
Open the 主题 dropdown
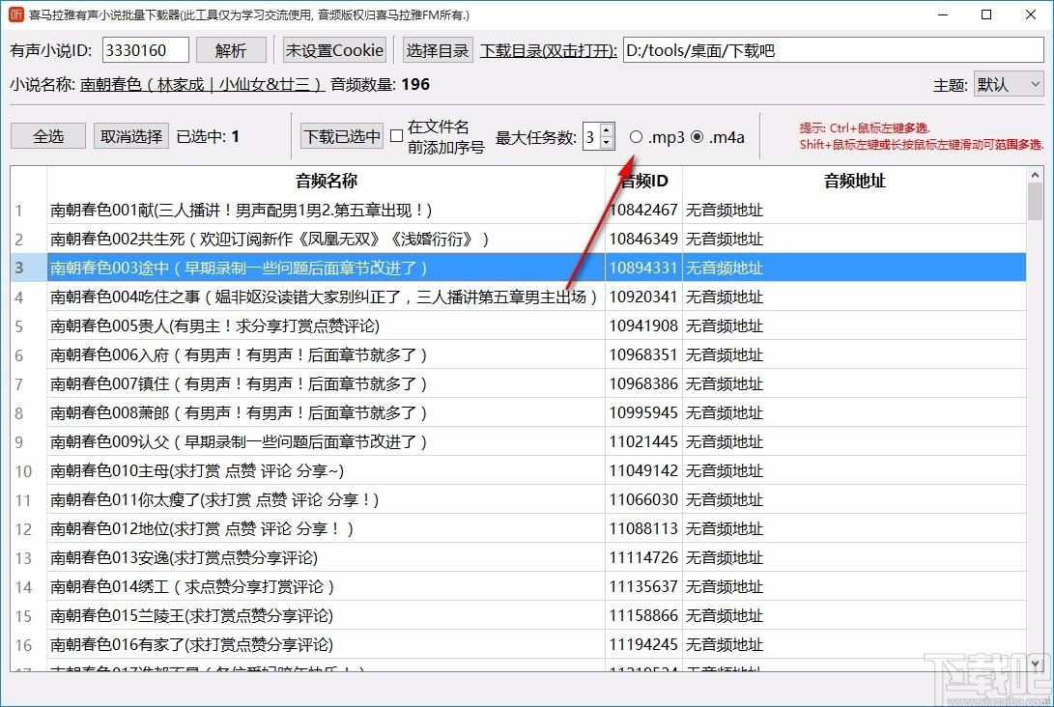(x=1009, y=85)
